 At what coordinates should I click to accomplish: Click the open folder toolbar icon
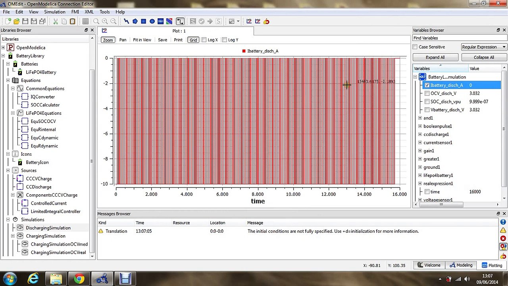17,21
